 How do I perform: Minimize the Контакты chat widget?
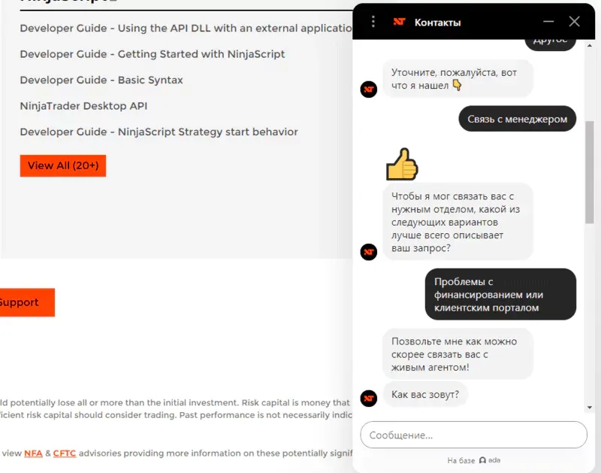coord(548,22)
